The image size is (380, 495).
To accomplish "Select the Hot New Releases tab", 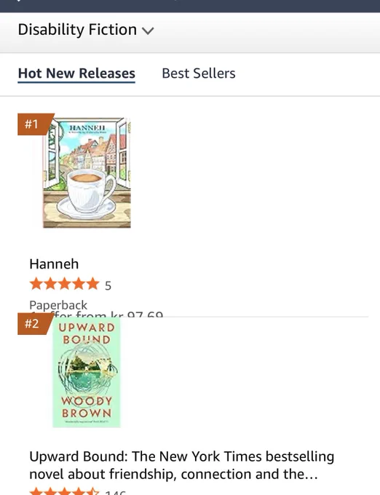I will tap(76, 74).
